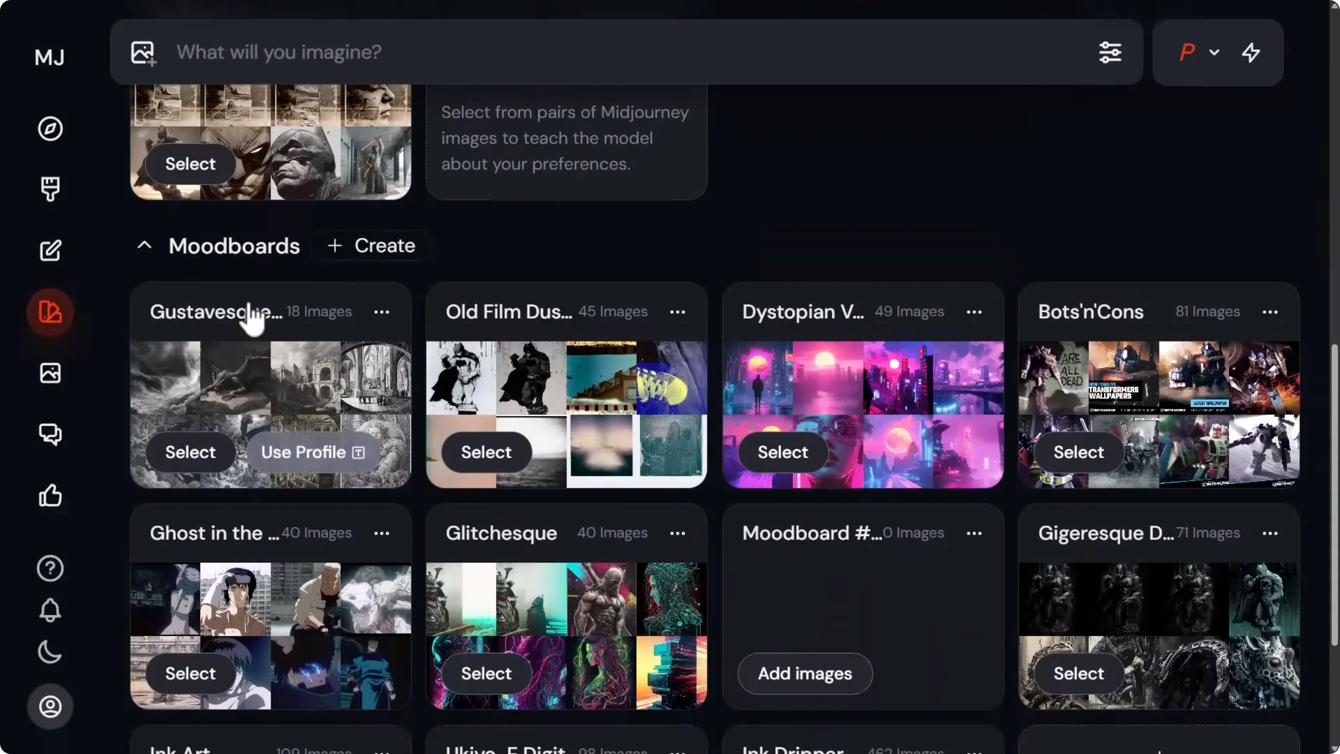Image resolution: width=1340 pixels, height=754 pixels.
Task: Toggle dark mode with the moon icon
Action: (x=50, y=653)
